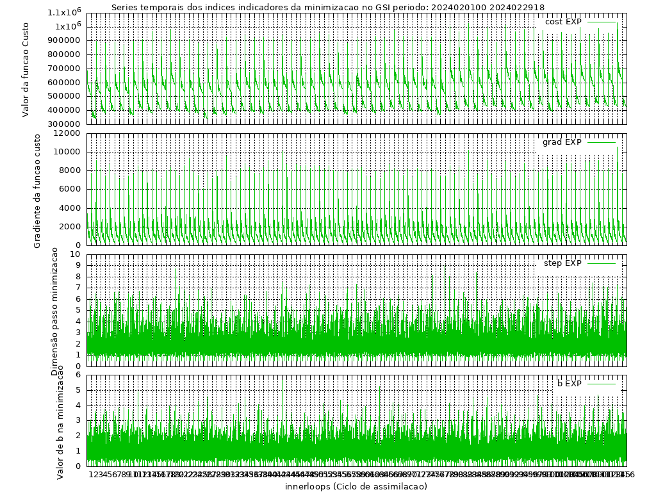The width and height of the screenshot is (656, 492).
Task: Select the 'cost EXP' legend text
Action: 563,22
